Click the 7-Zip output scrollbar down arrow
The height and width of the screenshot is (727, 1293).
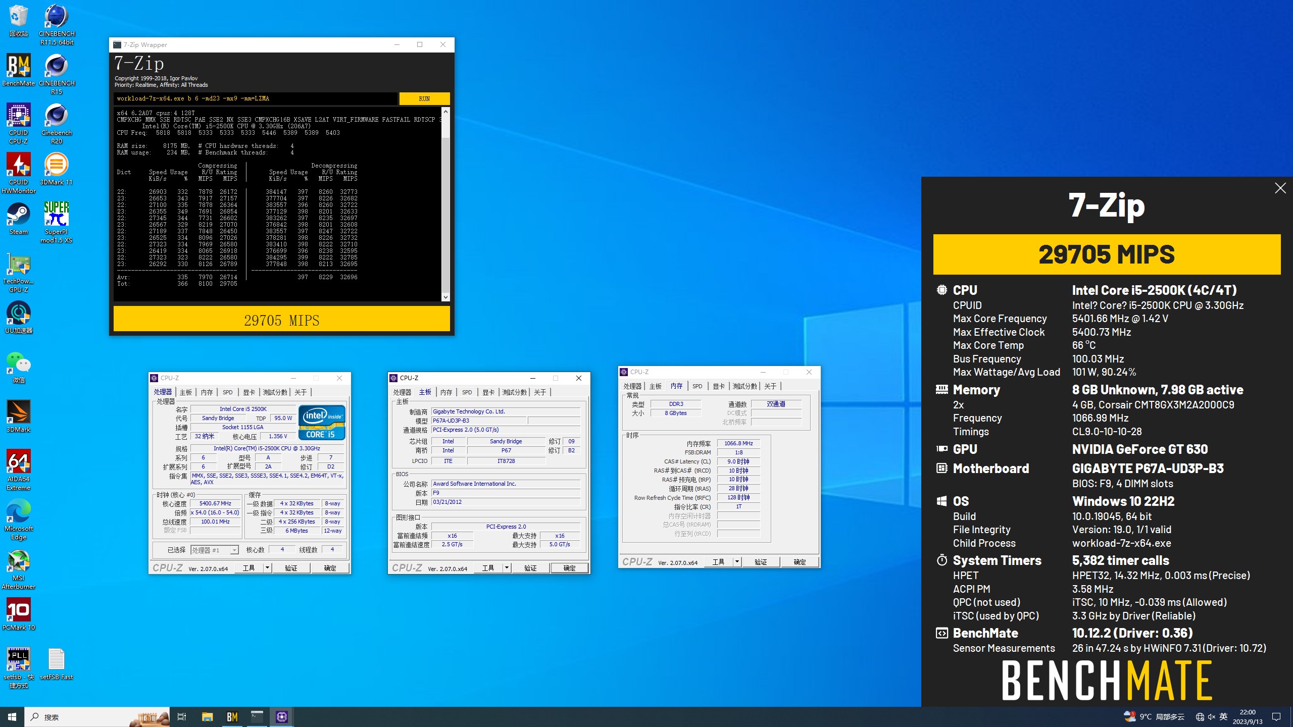click(445, 297)
